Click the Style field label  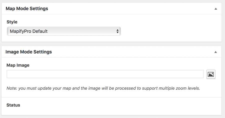click(12, 22)
